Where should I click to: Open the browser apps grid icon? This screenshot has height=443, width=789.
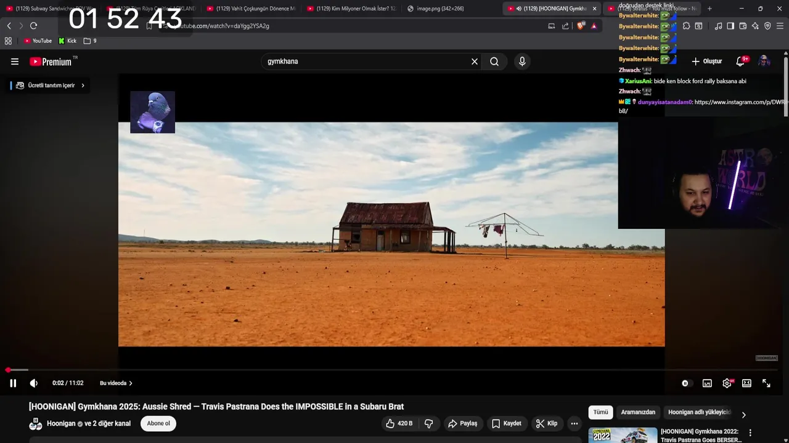(x=8, y=41)
